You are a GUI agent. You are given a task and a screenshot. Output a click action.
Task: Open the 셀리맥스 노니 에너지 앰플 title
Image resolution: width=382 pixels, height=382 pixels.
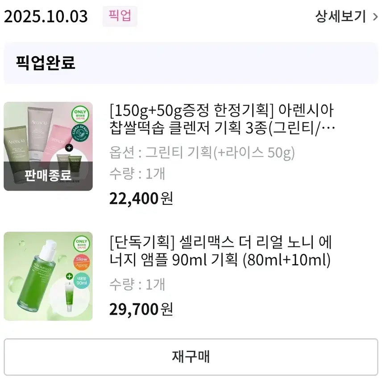[x=220, y=251]
